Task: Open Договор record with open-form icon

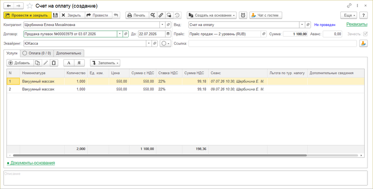Action: click(x=126, y=34)
